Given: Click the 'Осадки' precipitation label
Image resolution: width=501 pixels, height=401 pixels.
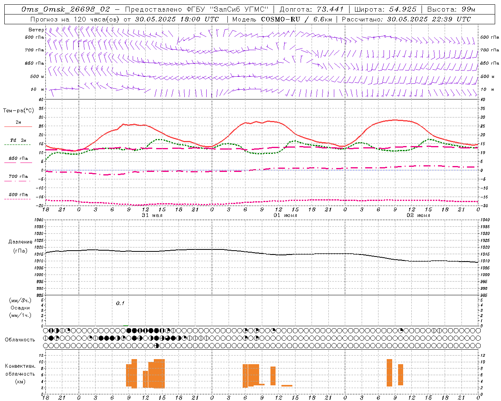Looking at the screenshot, I should pos(20,308).
